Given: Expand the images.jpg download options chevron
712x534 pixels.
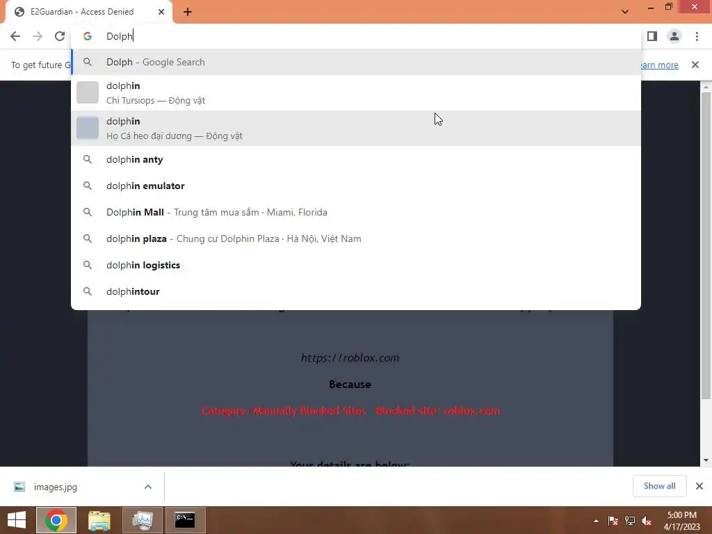Looking at the screenshot, I should [148, 487].
